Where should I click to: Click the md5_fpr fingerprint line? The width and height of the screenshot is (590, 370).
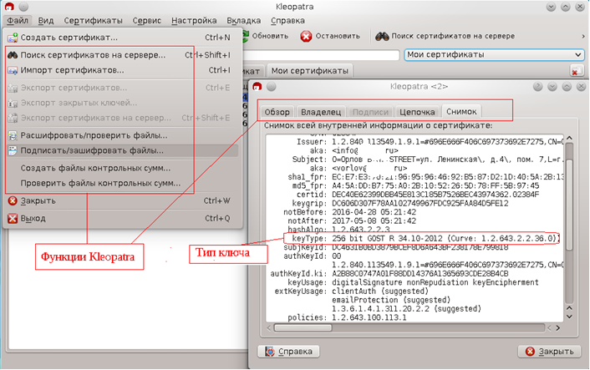pyautogui.click(x=415, y=185)
